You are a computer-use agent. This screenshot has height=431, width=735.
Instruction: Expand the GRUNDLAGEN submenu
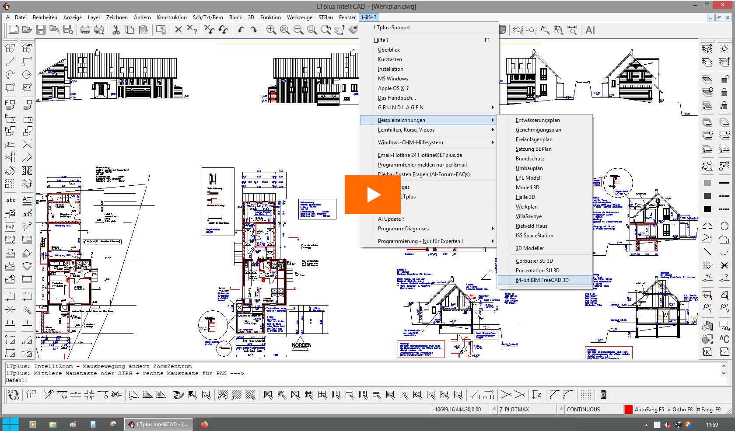click(x=428, y=108)
